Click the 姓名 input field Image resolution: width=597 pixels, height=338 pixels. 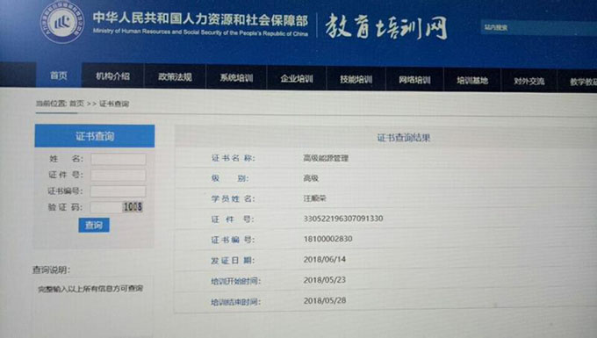tap(119, 159)
